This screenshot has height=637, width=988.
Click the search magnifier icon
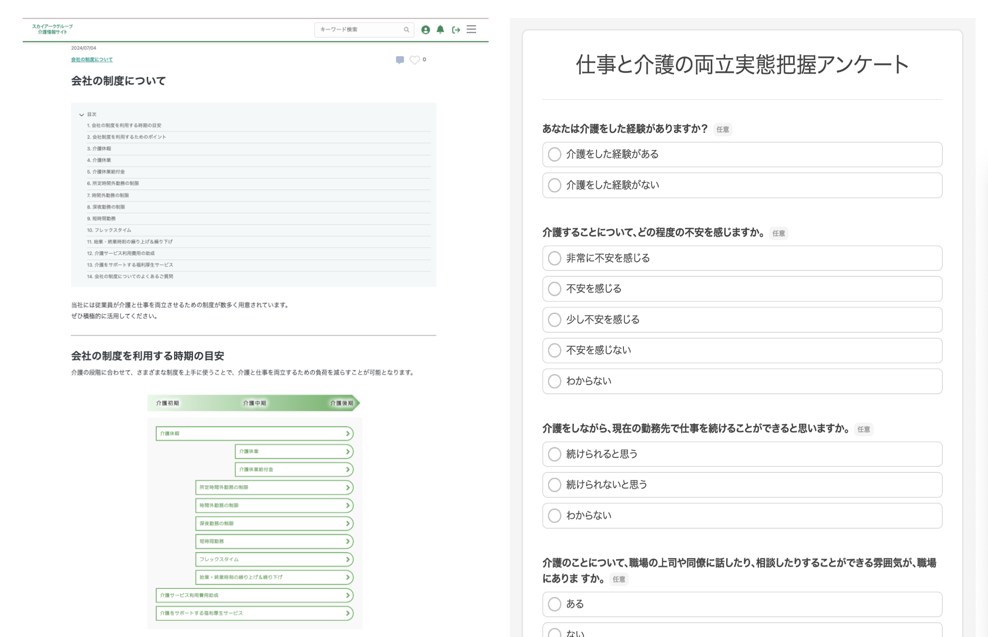coord(407,30)
